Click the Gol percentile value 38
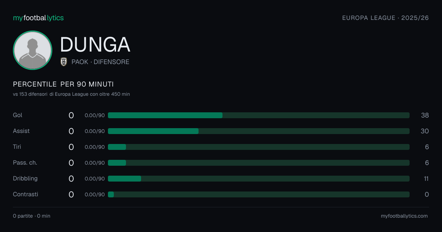 click(425, 115)
